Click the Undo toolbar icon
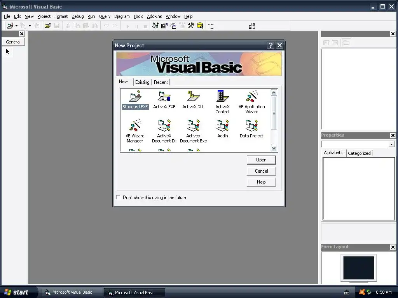Screen dimensions: 398x298 coord(106,26)
